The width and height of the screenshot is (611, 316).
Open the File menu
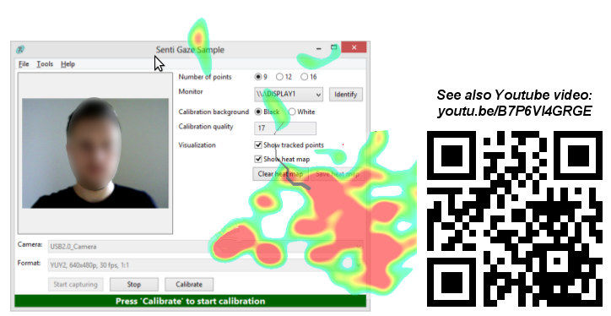(x=24, y=64)
